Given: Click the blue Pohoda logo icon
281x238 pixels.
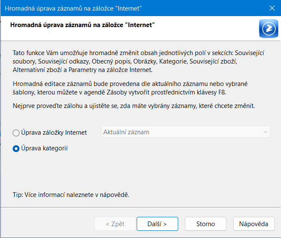Looking at the screenshot, I should pos(267,29).
